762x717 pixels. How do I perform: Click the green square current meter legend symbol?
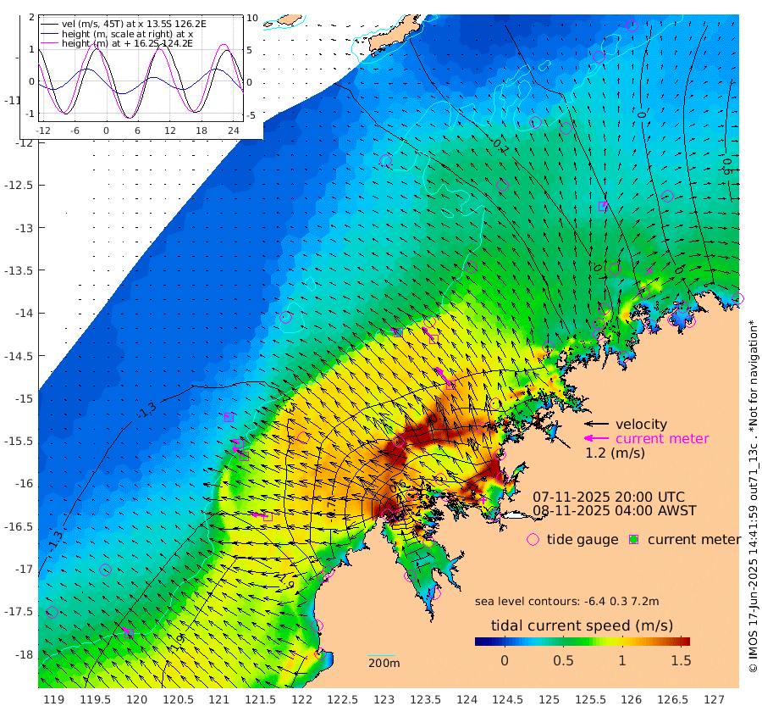tap(633, 540)
